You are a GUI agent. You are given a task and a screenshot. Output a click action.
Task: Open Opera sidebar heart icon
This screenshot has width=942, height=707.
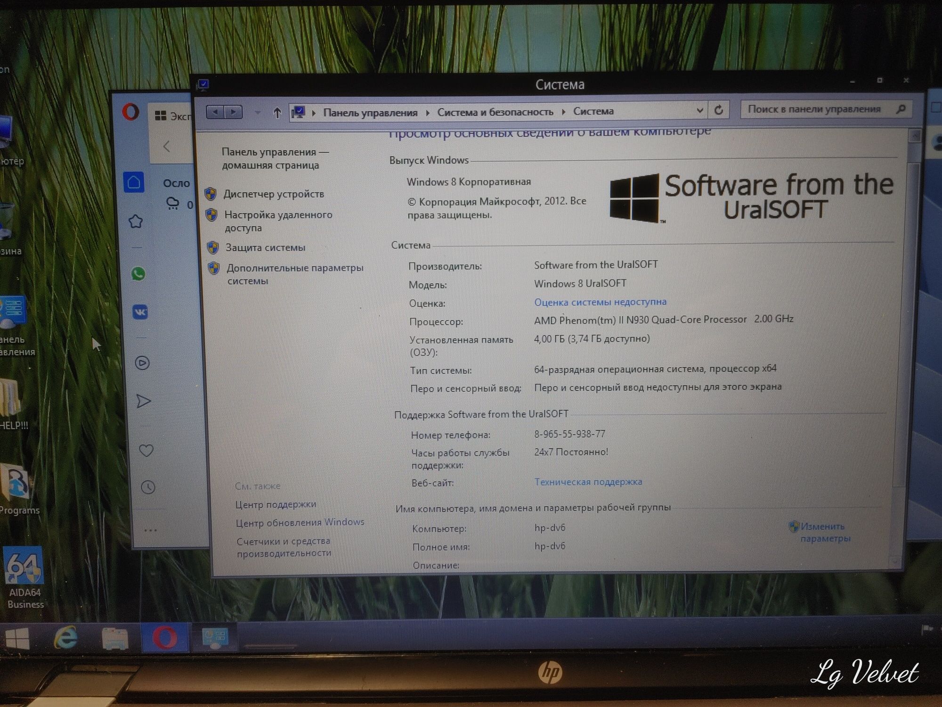pyautogui.click(x=146, y=451)
